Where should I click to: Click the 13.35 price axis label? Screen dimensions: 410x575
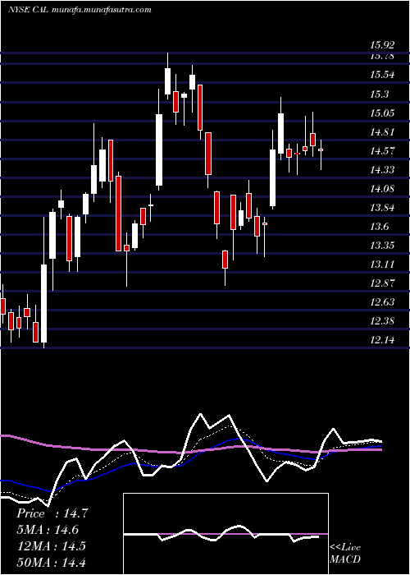pos(382,245)
